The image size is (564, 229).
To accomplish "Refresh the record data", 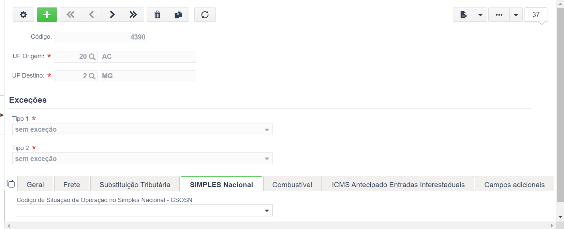I will pos(205,15).
